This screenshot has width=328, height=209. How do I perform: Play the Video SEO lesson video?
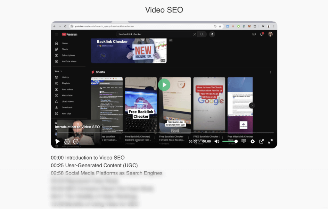[57, 141]
